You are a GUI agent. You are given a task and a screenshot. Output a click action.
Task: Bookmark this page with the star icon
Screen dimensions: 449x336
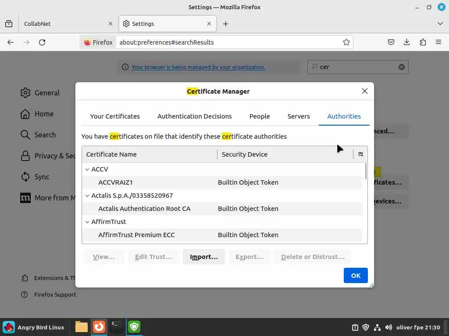(x=346, y=42)
